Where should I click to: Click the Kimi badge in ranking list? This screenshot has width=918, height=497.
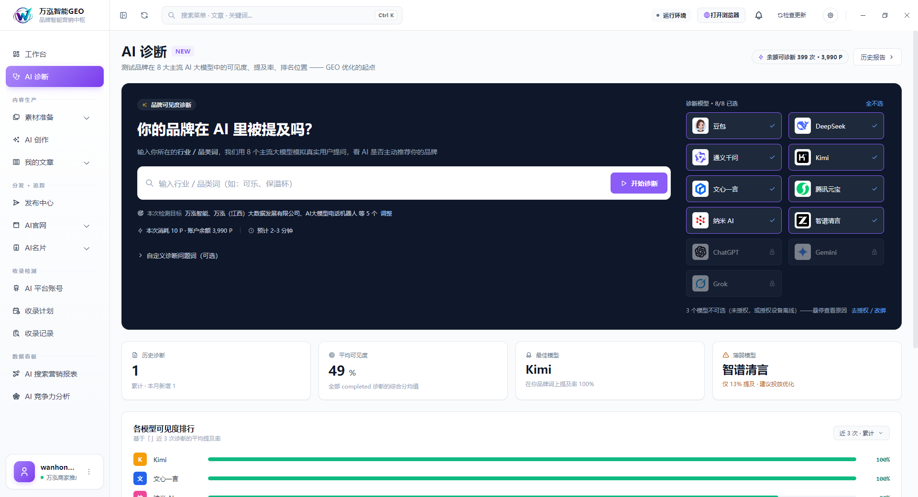tap(140, 459)
